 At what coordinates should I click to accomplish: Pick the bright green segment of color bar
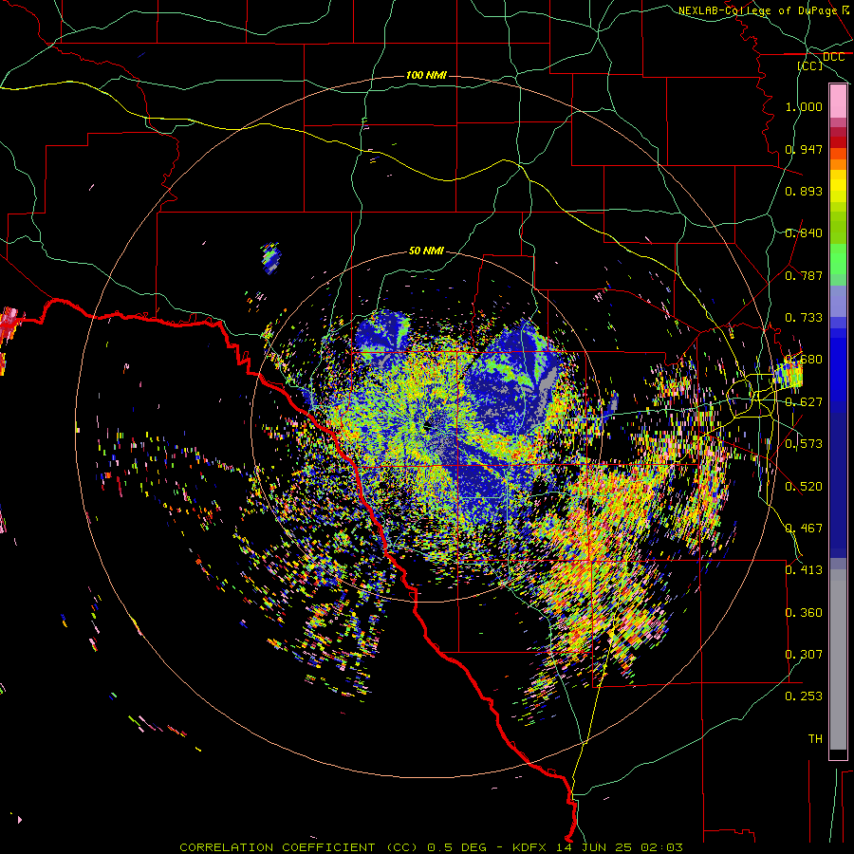[838, 259]
